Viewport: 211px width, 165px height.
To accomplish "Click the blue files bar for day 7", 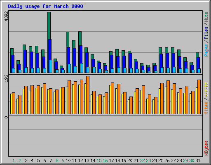I will 50,49.
